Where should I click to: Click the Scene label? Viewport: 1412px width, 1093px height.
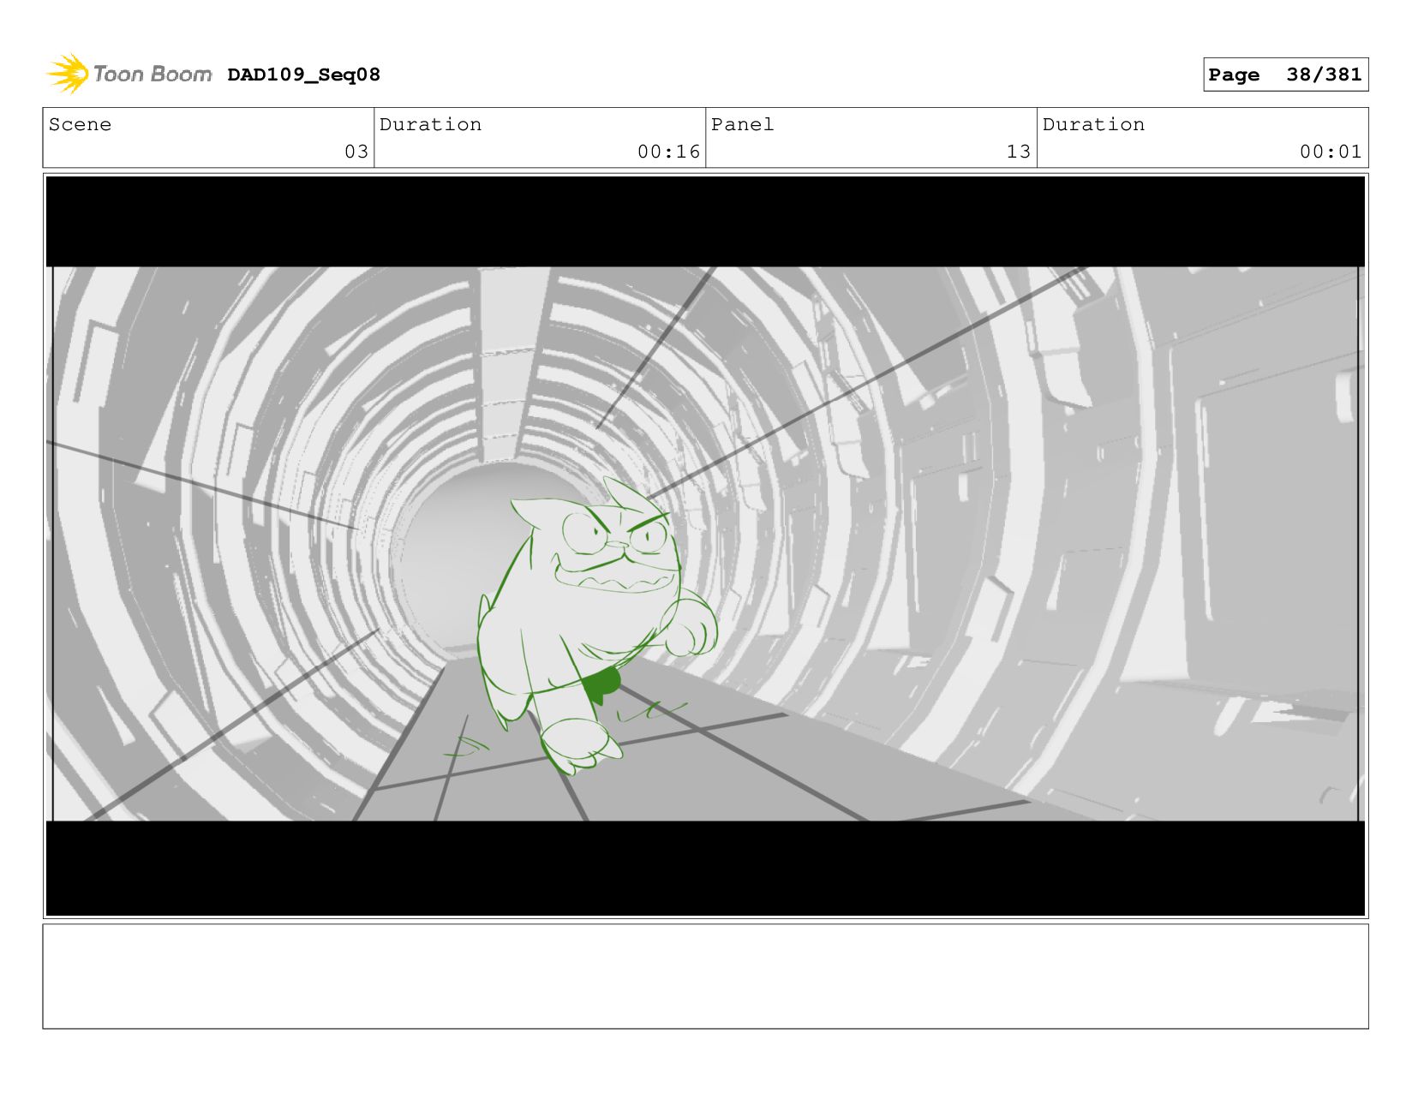(x=80, y=124)
